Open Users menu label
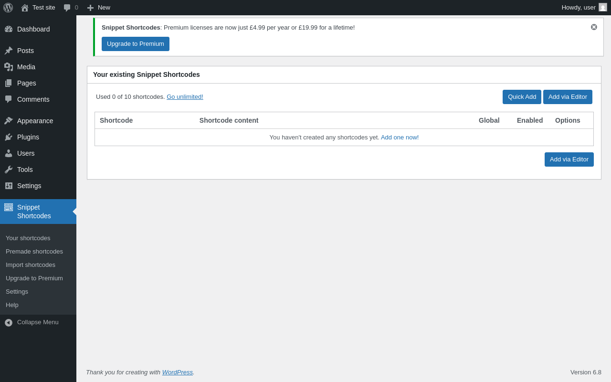Viewport: 611px width, 382px height. click(26, 153)
